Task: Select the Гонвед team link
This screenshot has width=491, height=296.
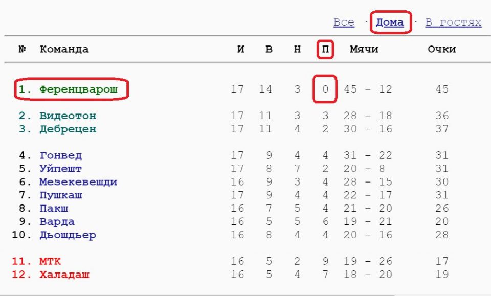Action: click(x=60, y=155)
